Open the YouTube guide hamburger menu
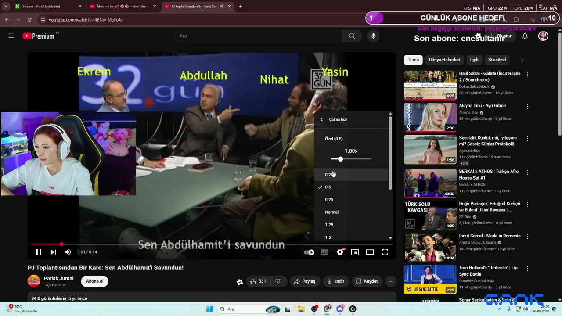Screen dimensions: 562x316 11,36
